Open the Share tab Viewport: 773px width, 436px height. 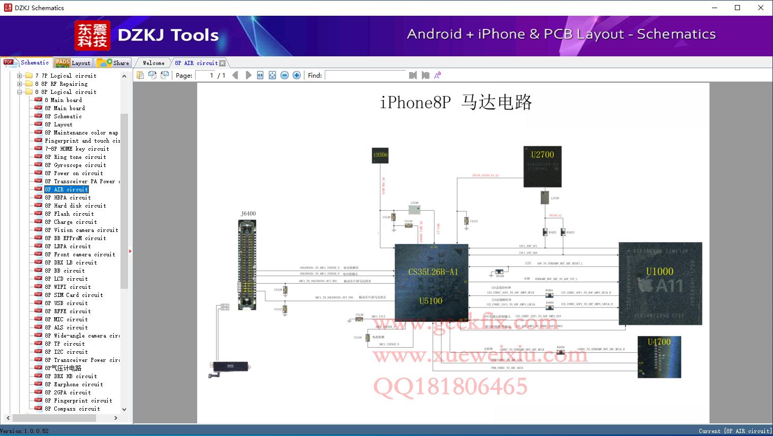point(113,63)
